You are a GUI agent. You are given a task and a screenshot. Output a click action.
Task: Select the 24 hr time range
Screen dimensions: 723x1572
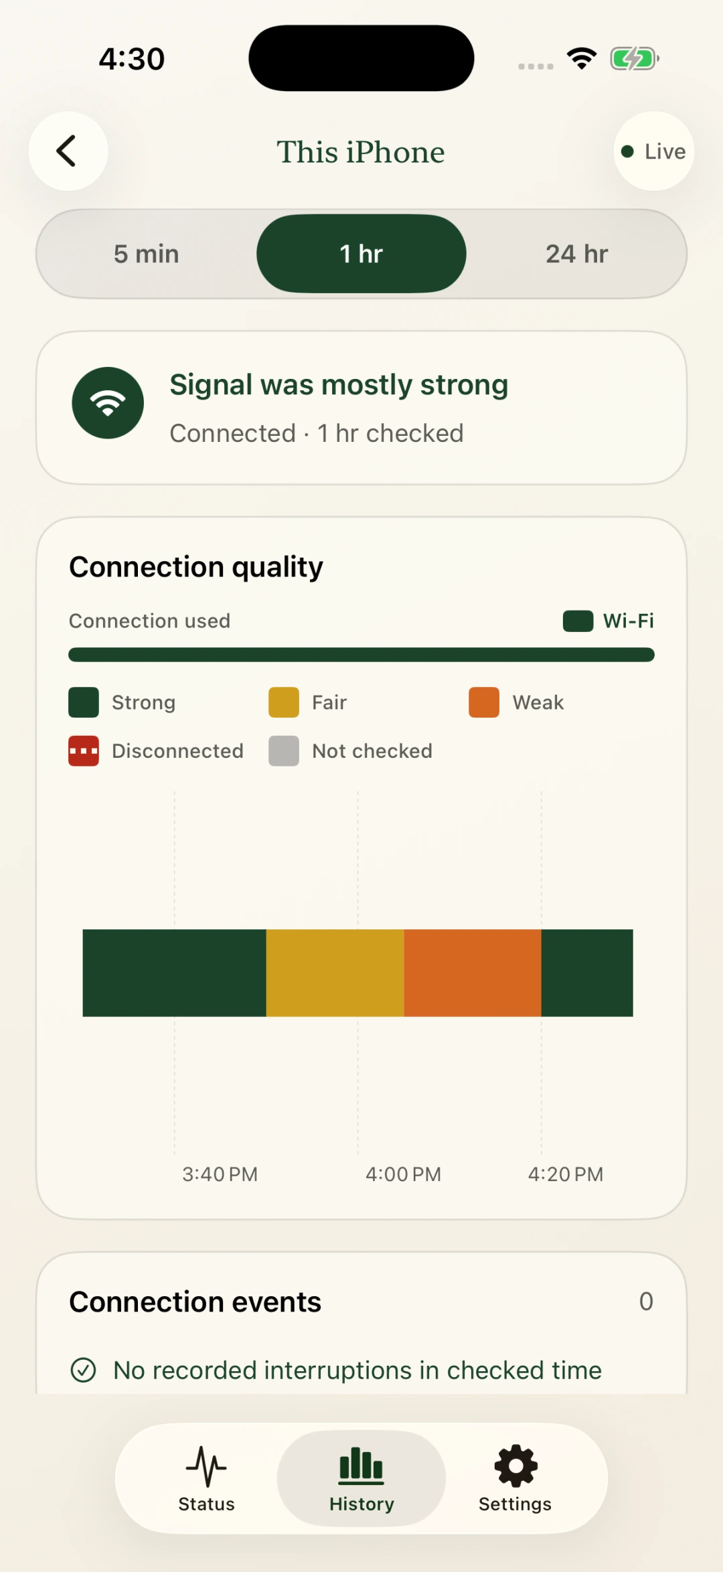(576, 254)
